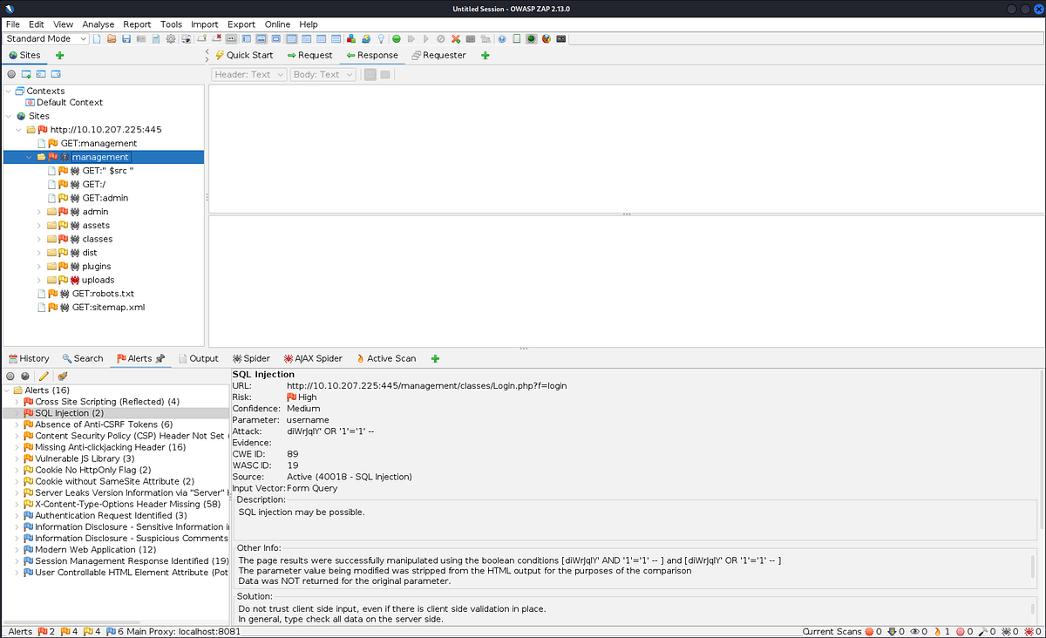The height and width of the screenshot is (638, 1046).
Task: Click the red X drop-request icon
Action: click(456, 39)
